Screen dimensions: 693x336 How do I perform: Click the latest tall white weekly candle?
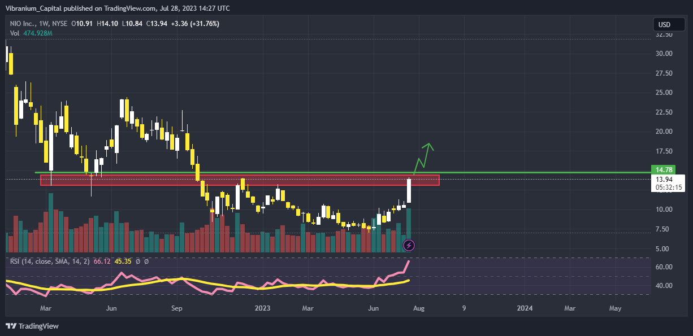pos(409,191)
